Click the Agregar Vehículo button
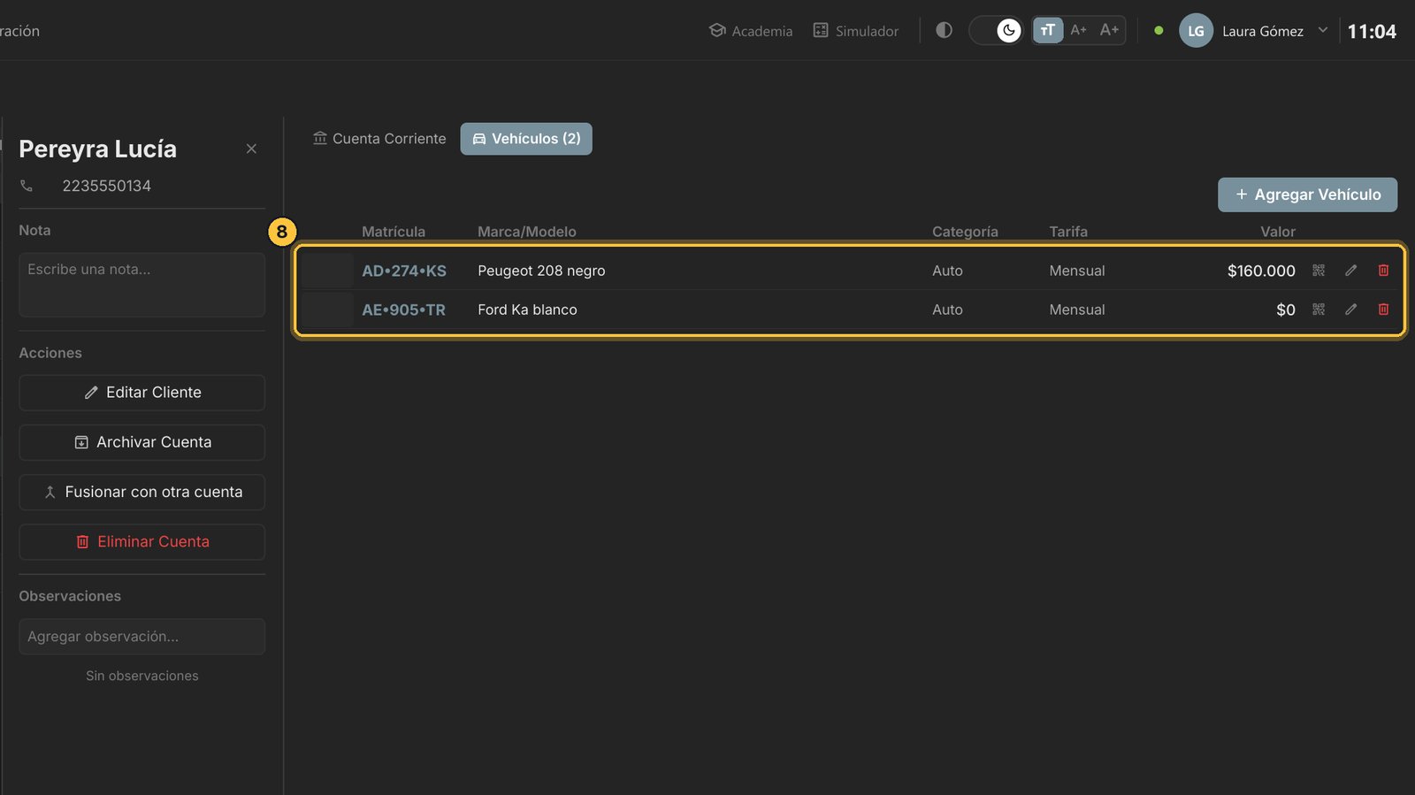This screenshot has width=1415, height=795. click(x=1307, y=195)
